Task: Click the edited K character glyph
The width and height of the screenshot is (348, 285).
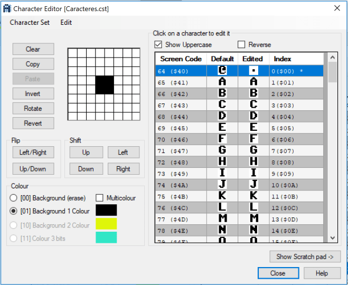Action: coord(253,196)
